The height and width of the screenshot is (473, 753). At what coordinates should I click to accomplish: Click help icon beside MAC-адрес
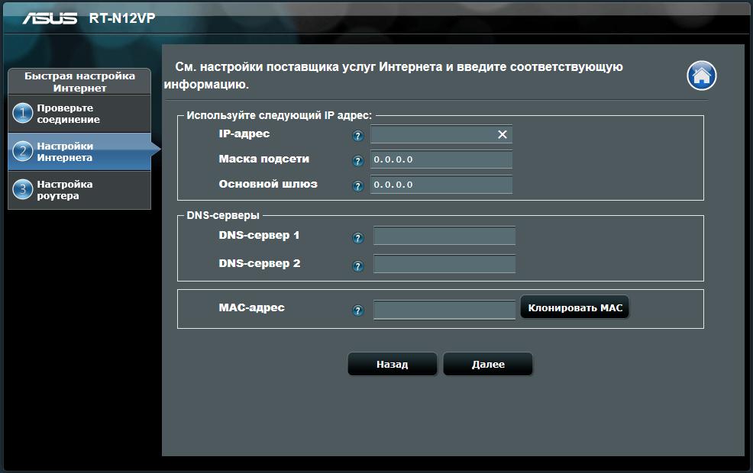tap(357, 311)
